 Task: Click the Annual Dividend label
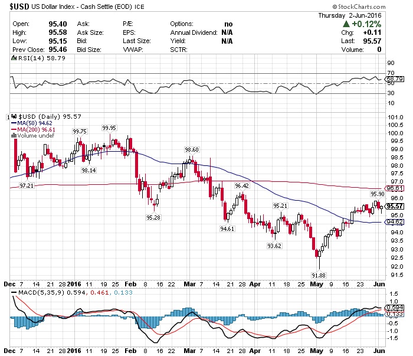[194, 32]
